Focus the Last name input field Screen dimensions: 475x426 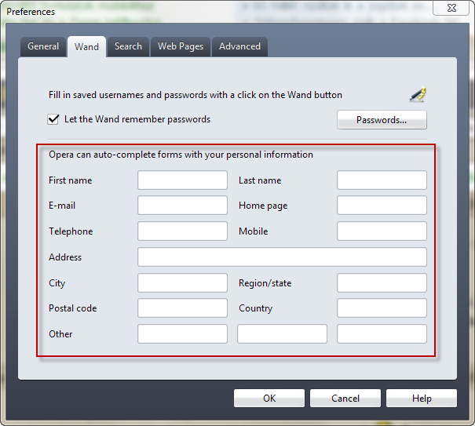click(382, 180)
